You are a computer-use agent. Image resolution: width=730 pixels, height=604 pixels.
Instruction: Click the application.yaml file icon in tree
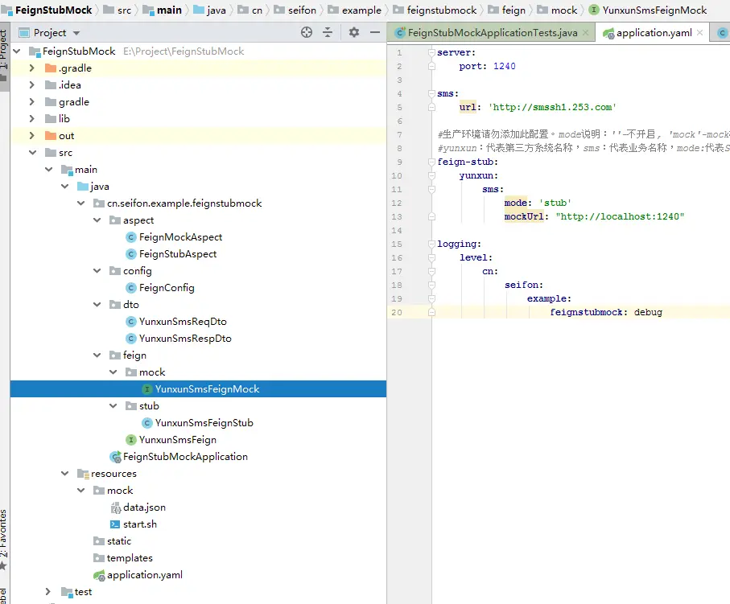pos(99,576)
